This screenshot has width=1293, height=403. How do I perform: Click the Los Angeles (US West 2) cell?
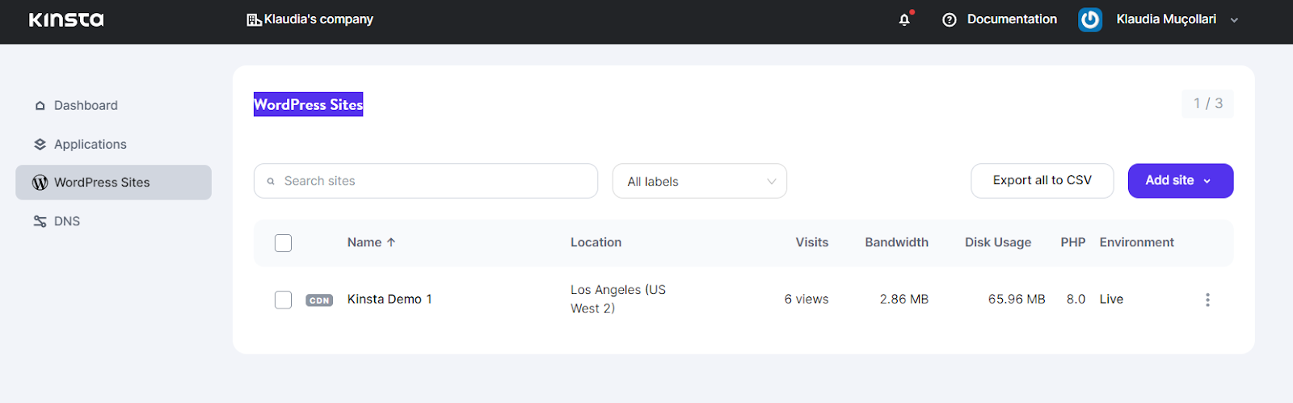tap(618, 300)
